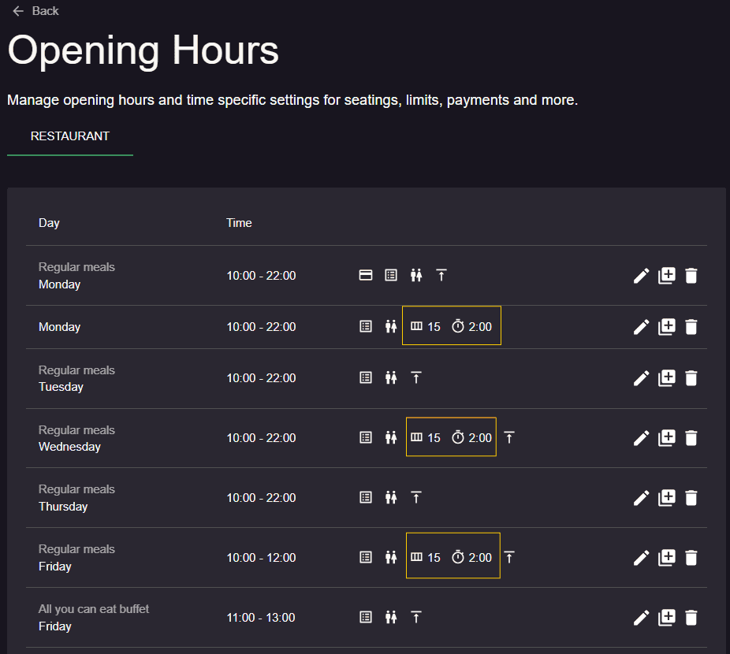The width and height of the screenshot is (730, 654).
Task: Select the 10:00 - 12:00 Friday time
Action: [261, 558]
